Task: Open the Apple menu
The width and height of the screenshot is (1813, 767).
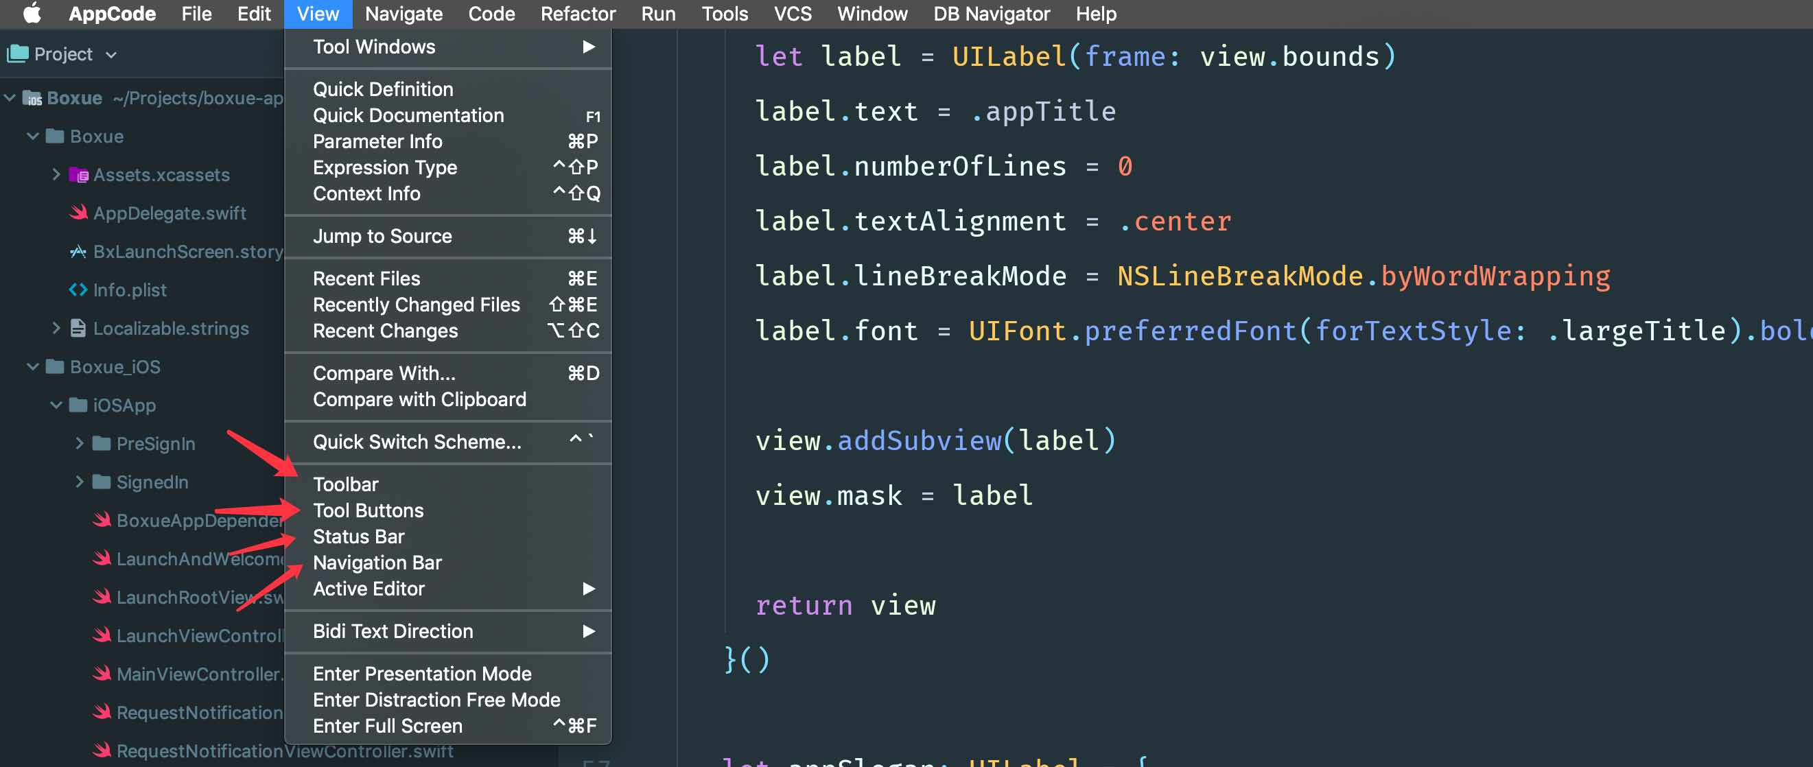Action: point(32,13)
